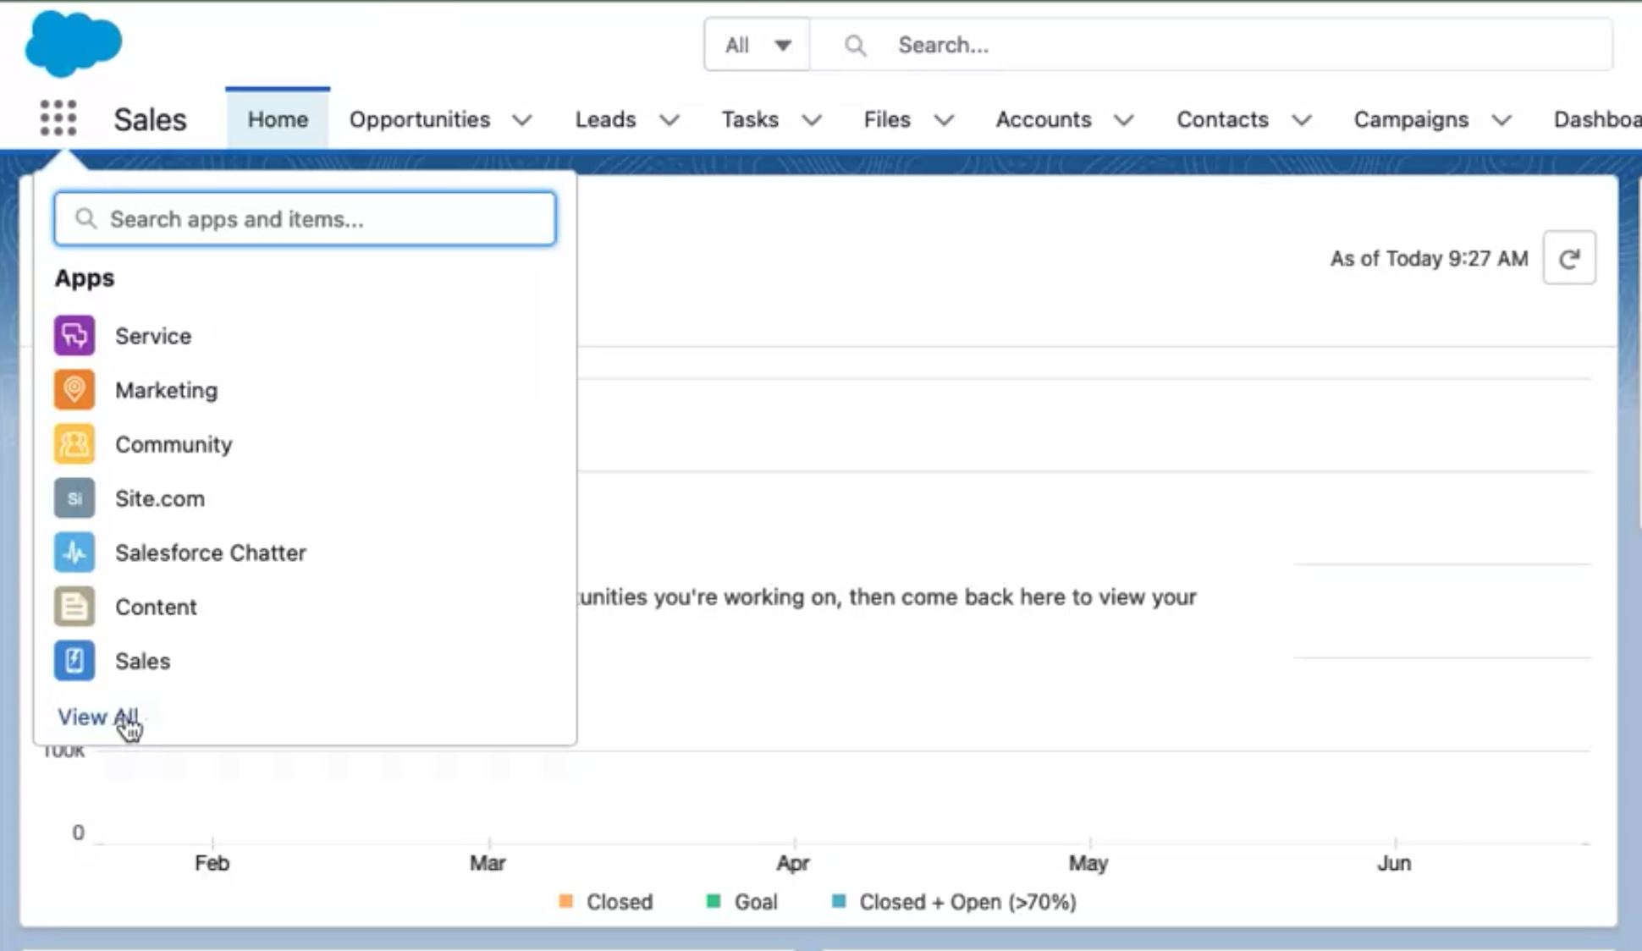The image size is (1642, 951).
Task: Click the Goal legend green swatch
Action: [x=714, y=901]
